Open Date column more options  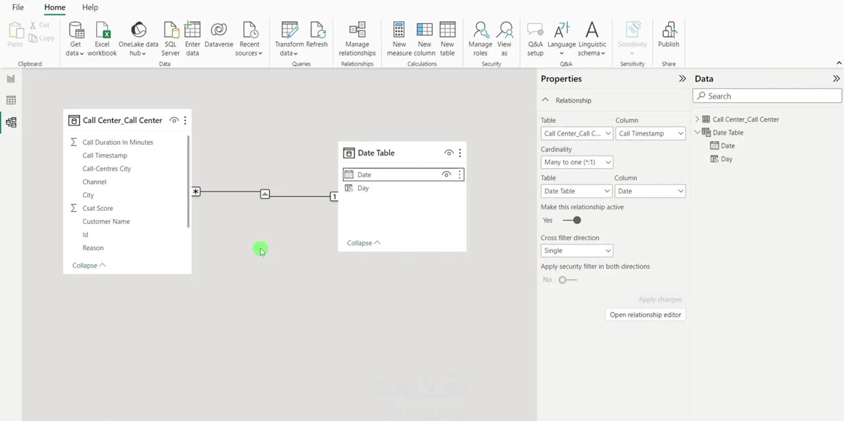[460, 175]
